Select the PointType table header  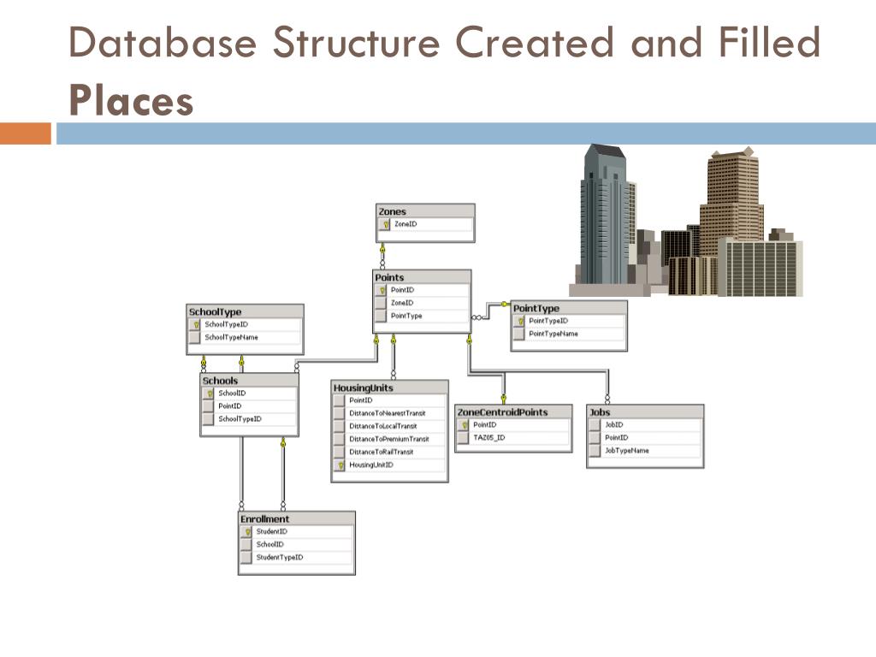point(569,308)
